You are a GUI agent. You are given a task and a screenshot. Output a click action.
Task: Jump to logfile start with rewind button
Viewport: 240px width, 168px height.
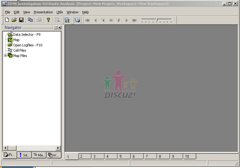88,20
